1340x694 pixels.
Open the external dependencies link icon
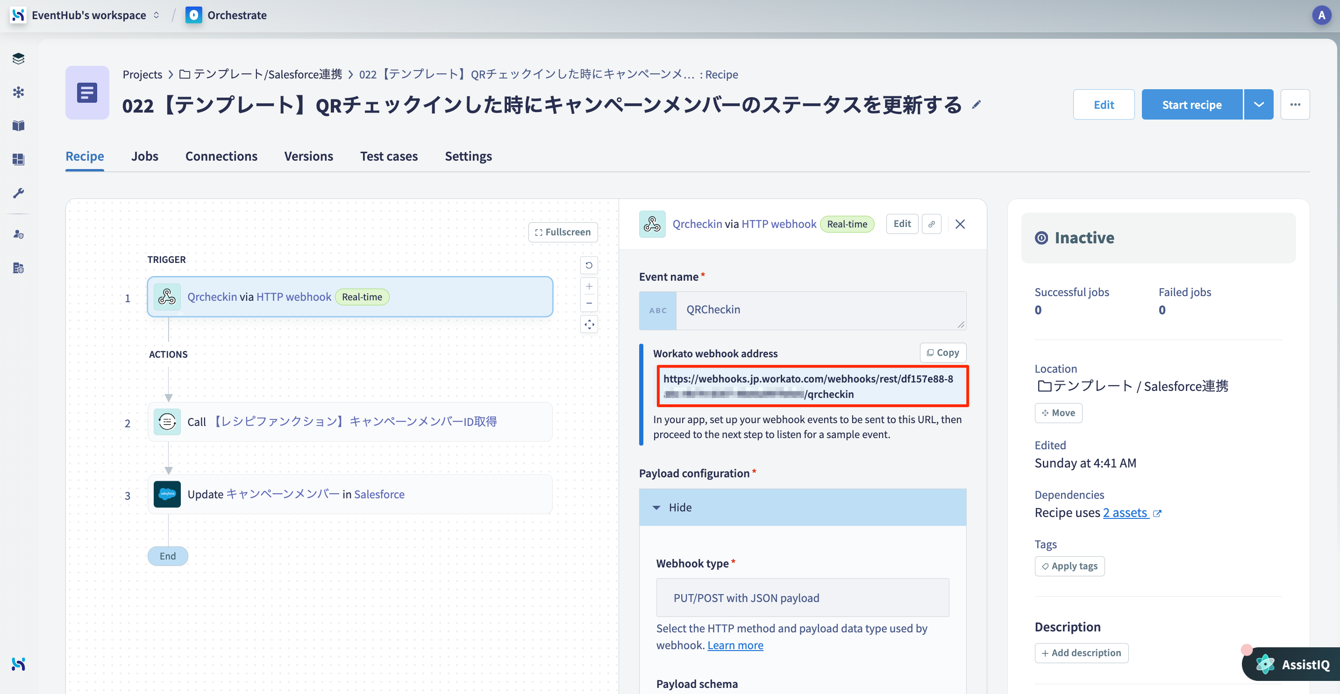click(x=1157, y=514)
